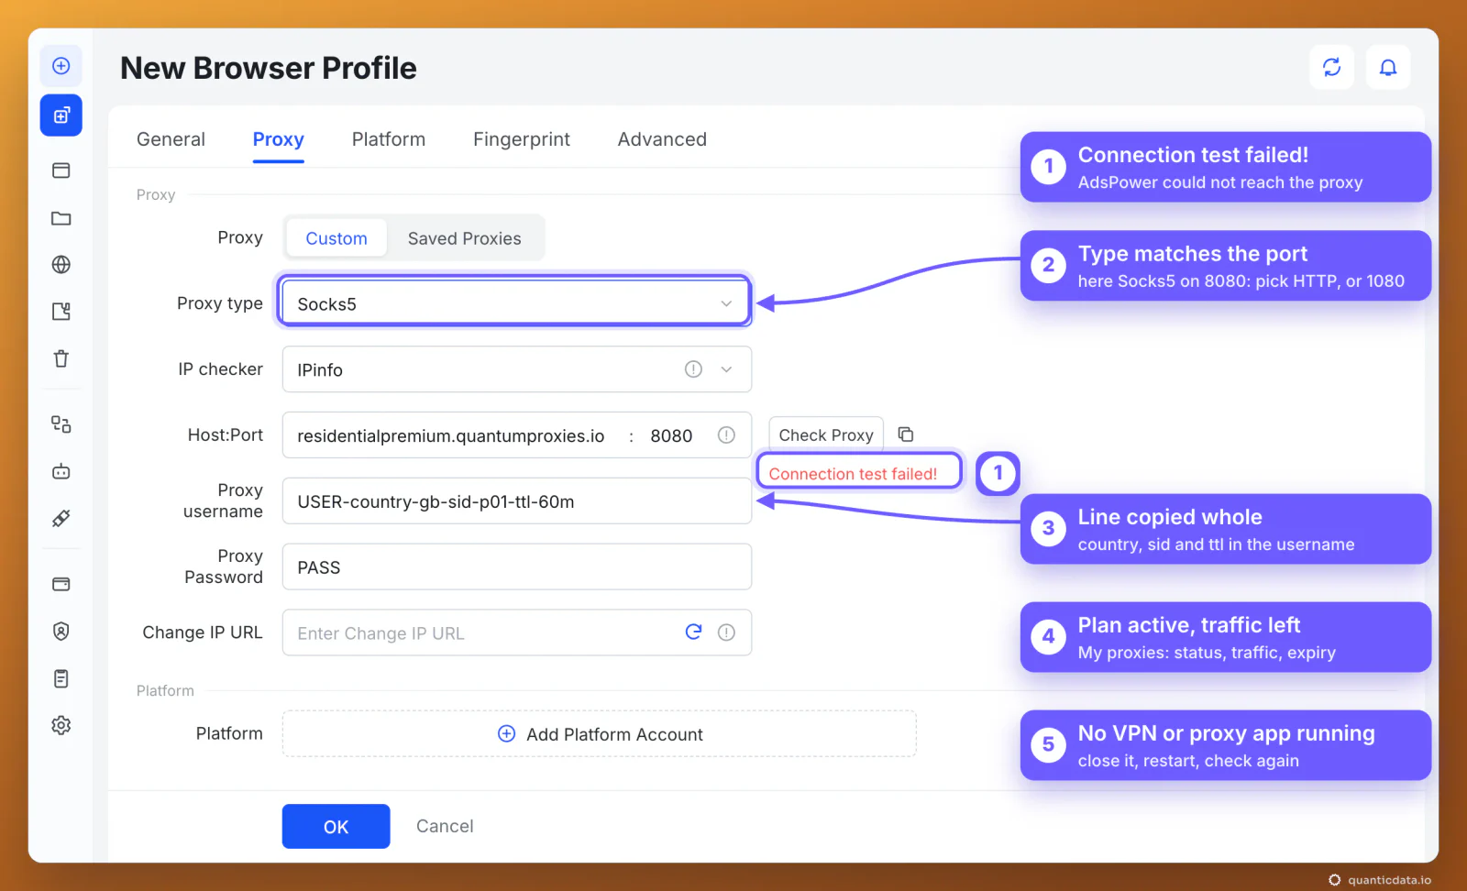Click Add Platform Account
Viewport: 1467px width, 891px height.
[x=600, y=734]
